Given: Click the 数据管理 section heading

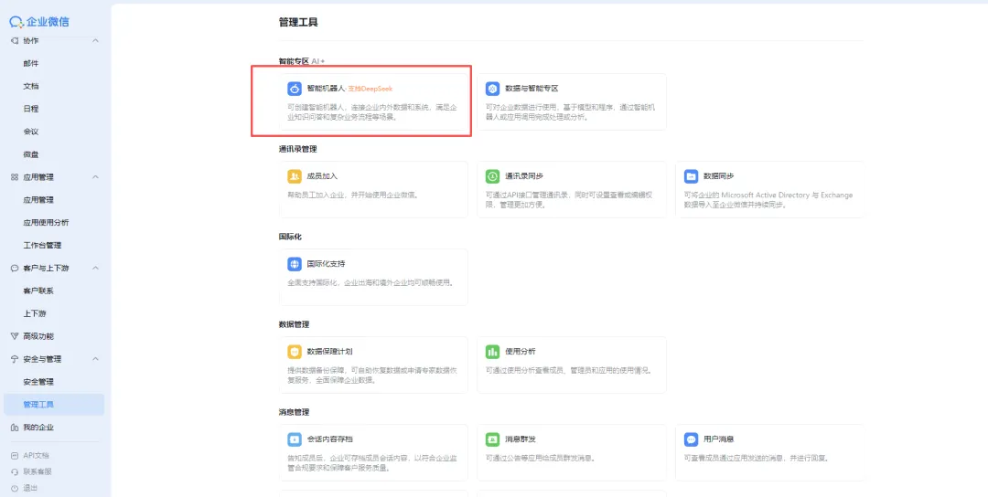Looking at the screenshot, I should pos(294,324).
